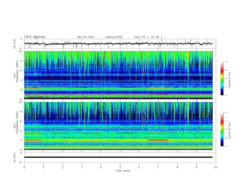Click the "-3" value on ch.1 colorbar
This screenshot has height=188, width=243.
(226, 62)
